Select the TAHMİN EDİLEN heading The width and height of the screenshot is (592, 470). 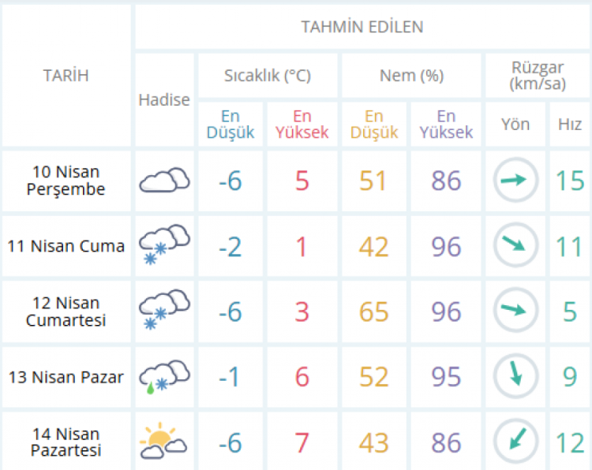(362, 27)
